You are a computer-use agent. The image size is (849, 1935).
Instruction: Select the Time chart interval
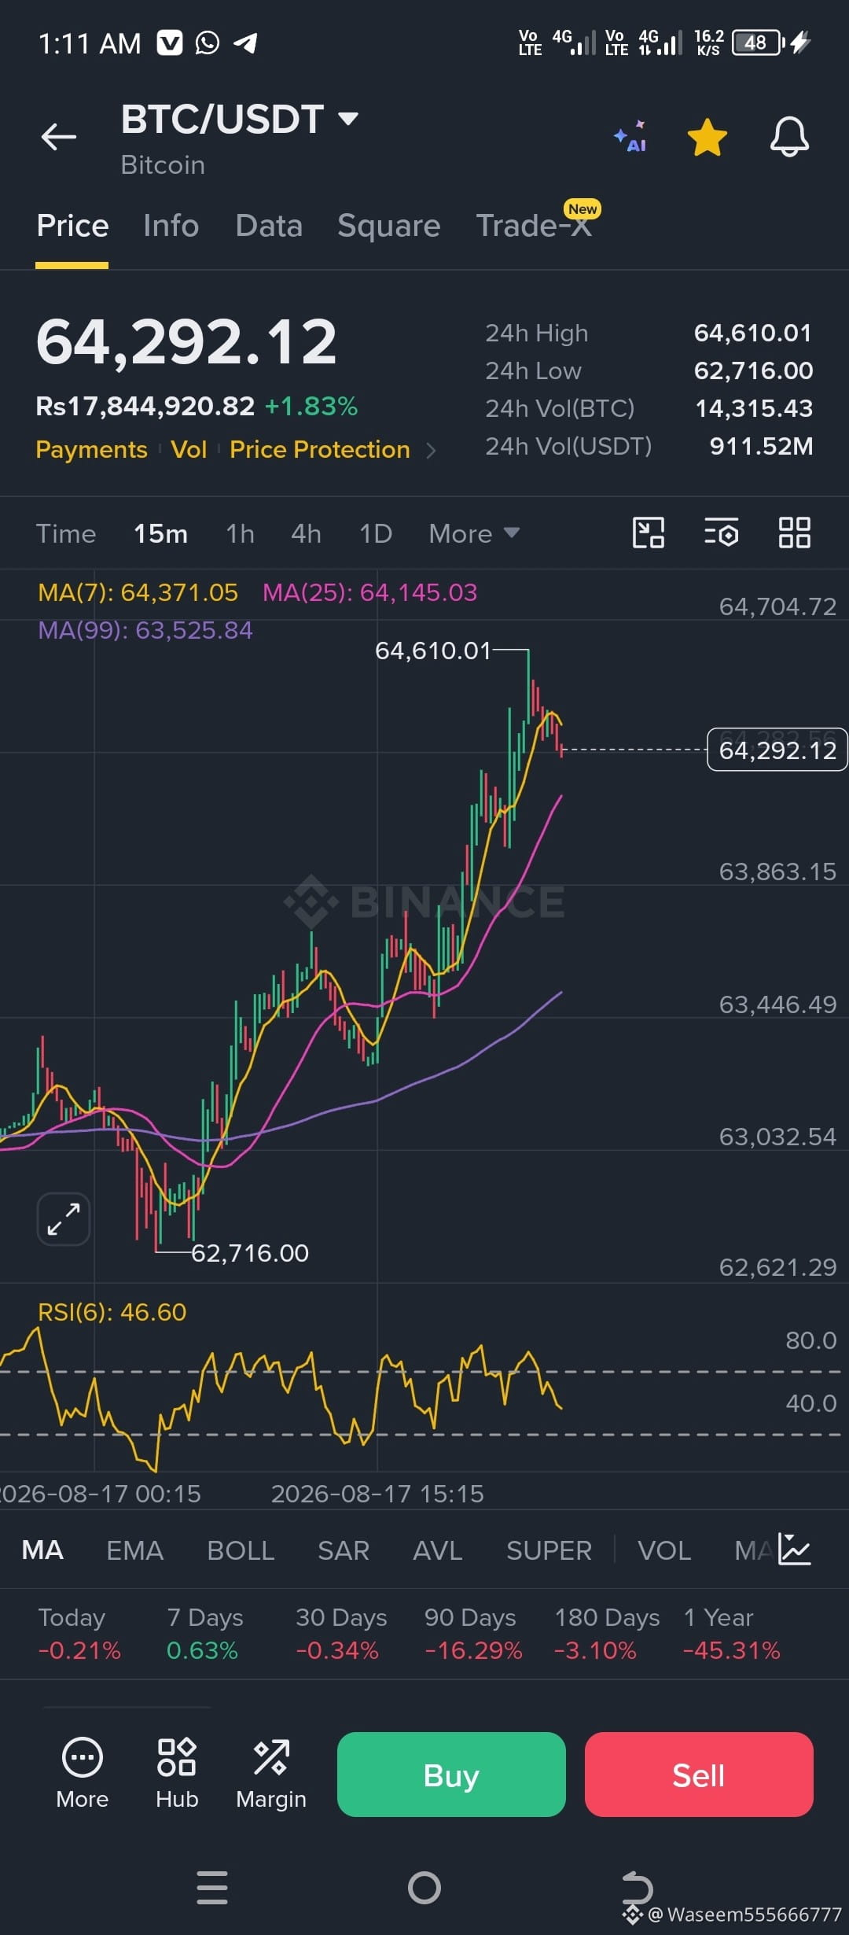point(66,533)
